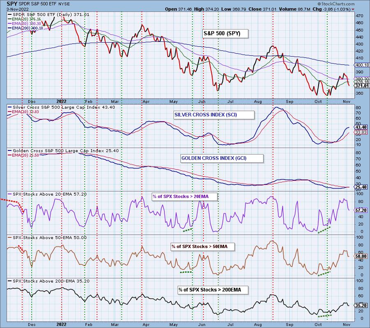Click the 43.40 Silver Cross value tag

pyautogui.click(x=361, y=127)
